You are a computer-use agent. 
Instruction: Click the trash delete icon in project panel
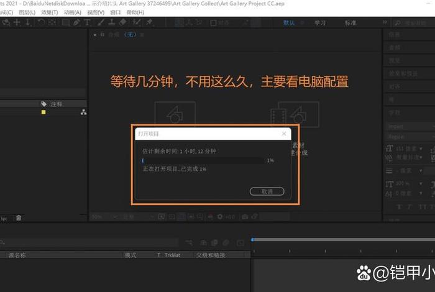19,218
